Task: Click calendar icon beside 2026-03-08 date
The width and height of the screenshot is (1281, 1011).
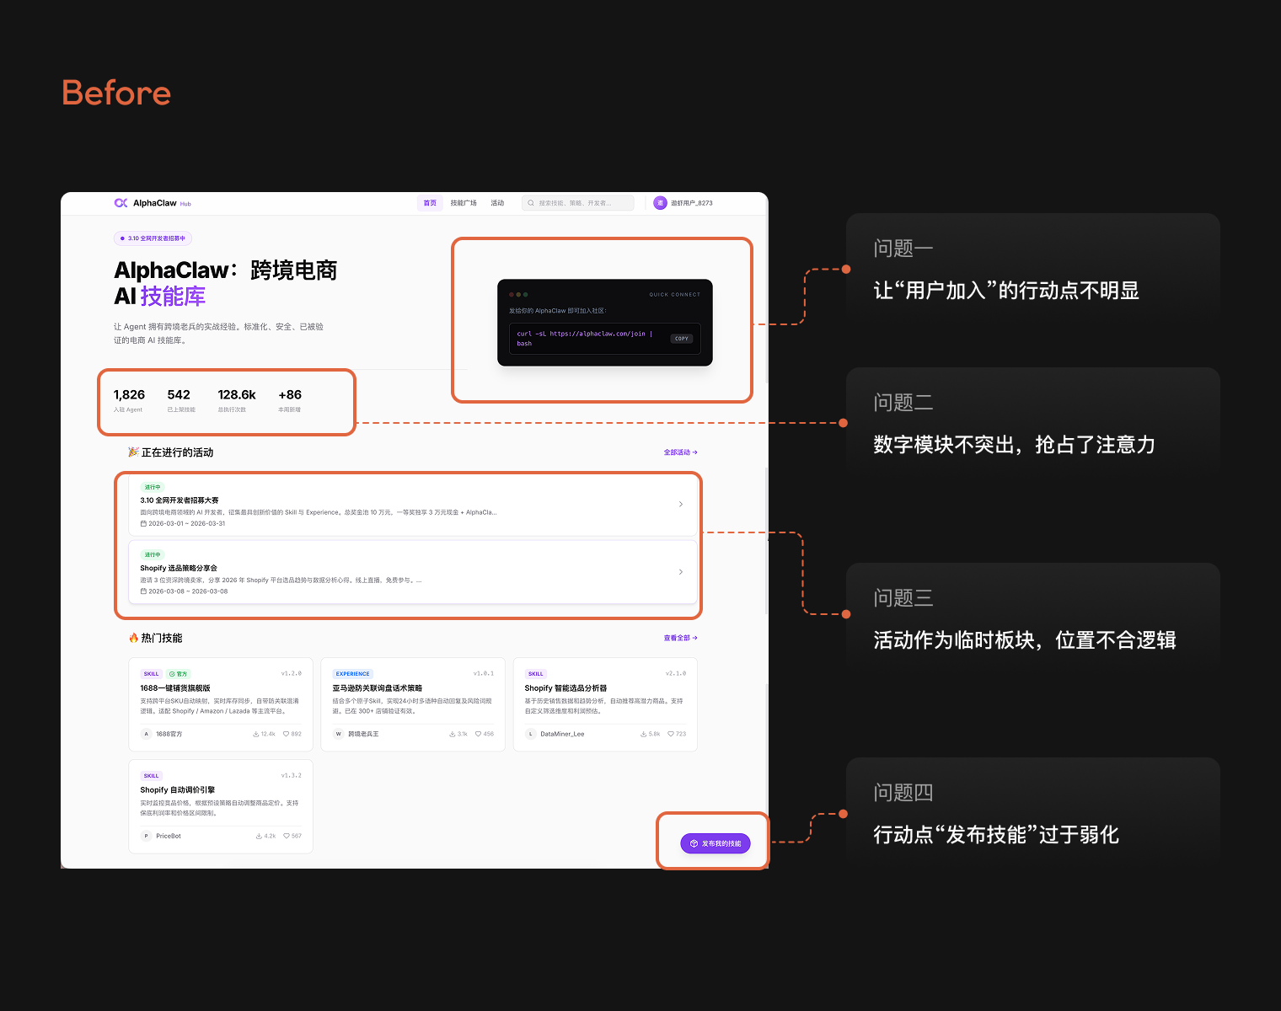Action: 143,591
